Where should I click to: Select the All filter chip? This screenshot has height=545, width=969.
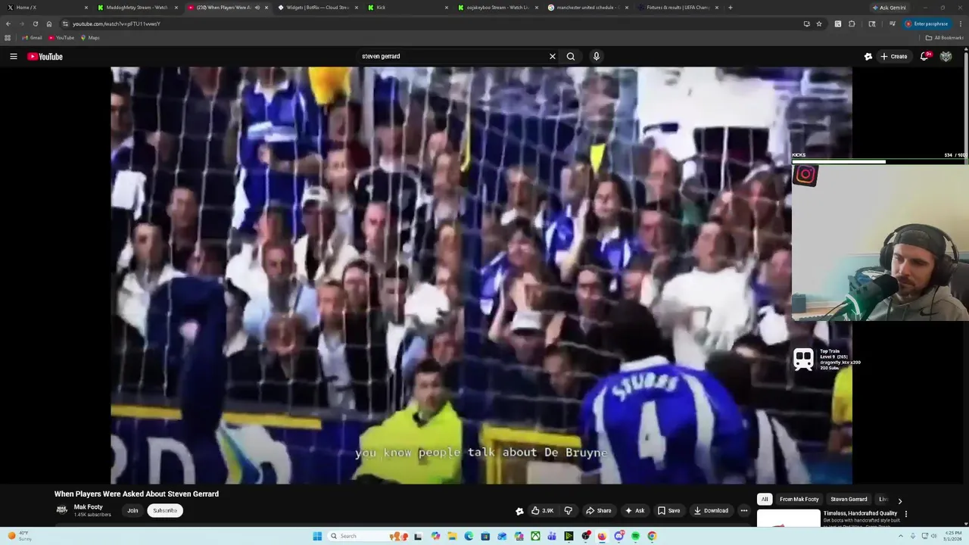coord(765,500)
